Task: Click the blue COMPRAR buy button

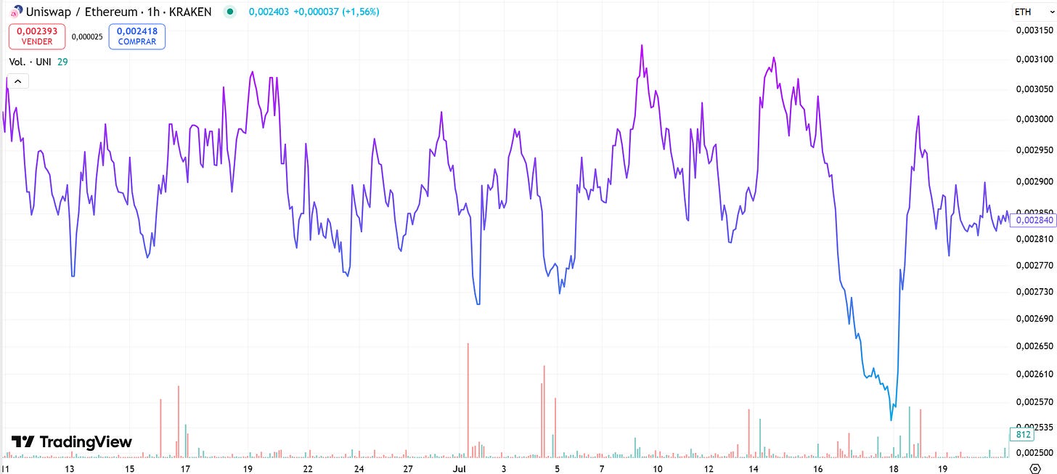Action: (137, 36)
